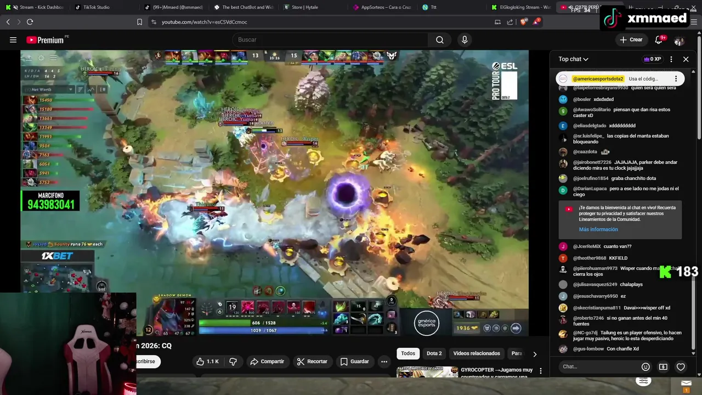Open the 0 XP points badge
Viewport: 702px width, 395px height.
(x=653, y=59)
